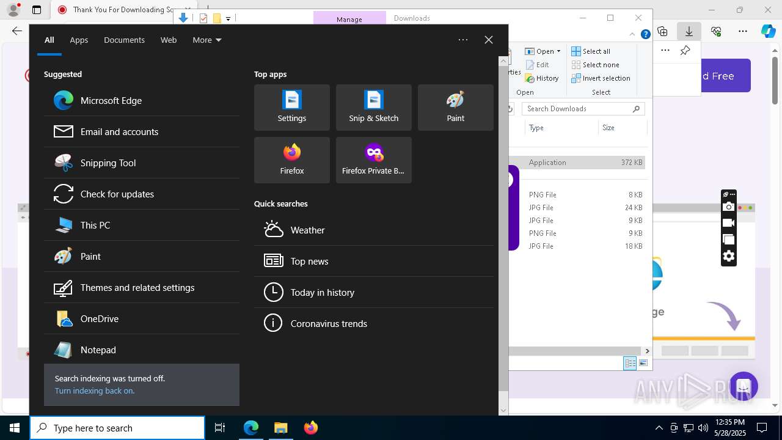Click the Type here to search box

[117, 428]
